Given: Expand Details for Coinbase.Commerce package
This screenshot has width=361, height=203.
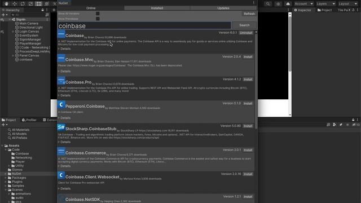Looking at the screenshot, I should coord(64,166).
